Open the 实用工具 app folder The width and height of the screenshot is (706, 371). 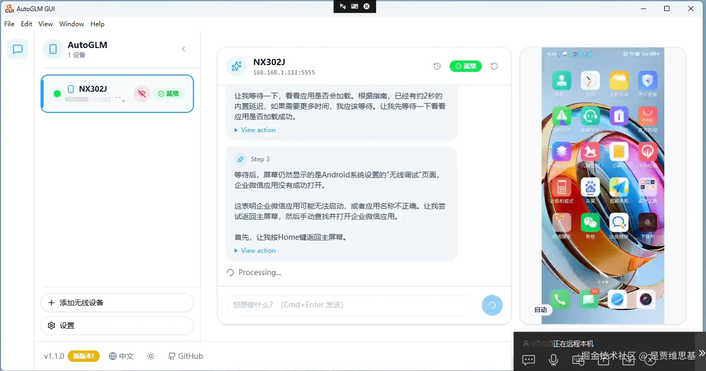pos(648,187)
